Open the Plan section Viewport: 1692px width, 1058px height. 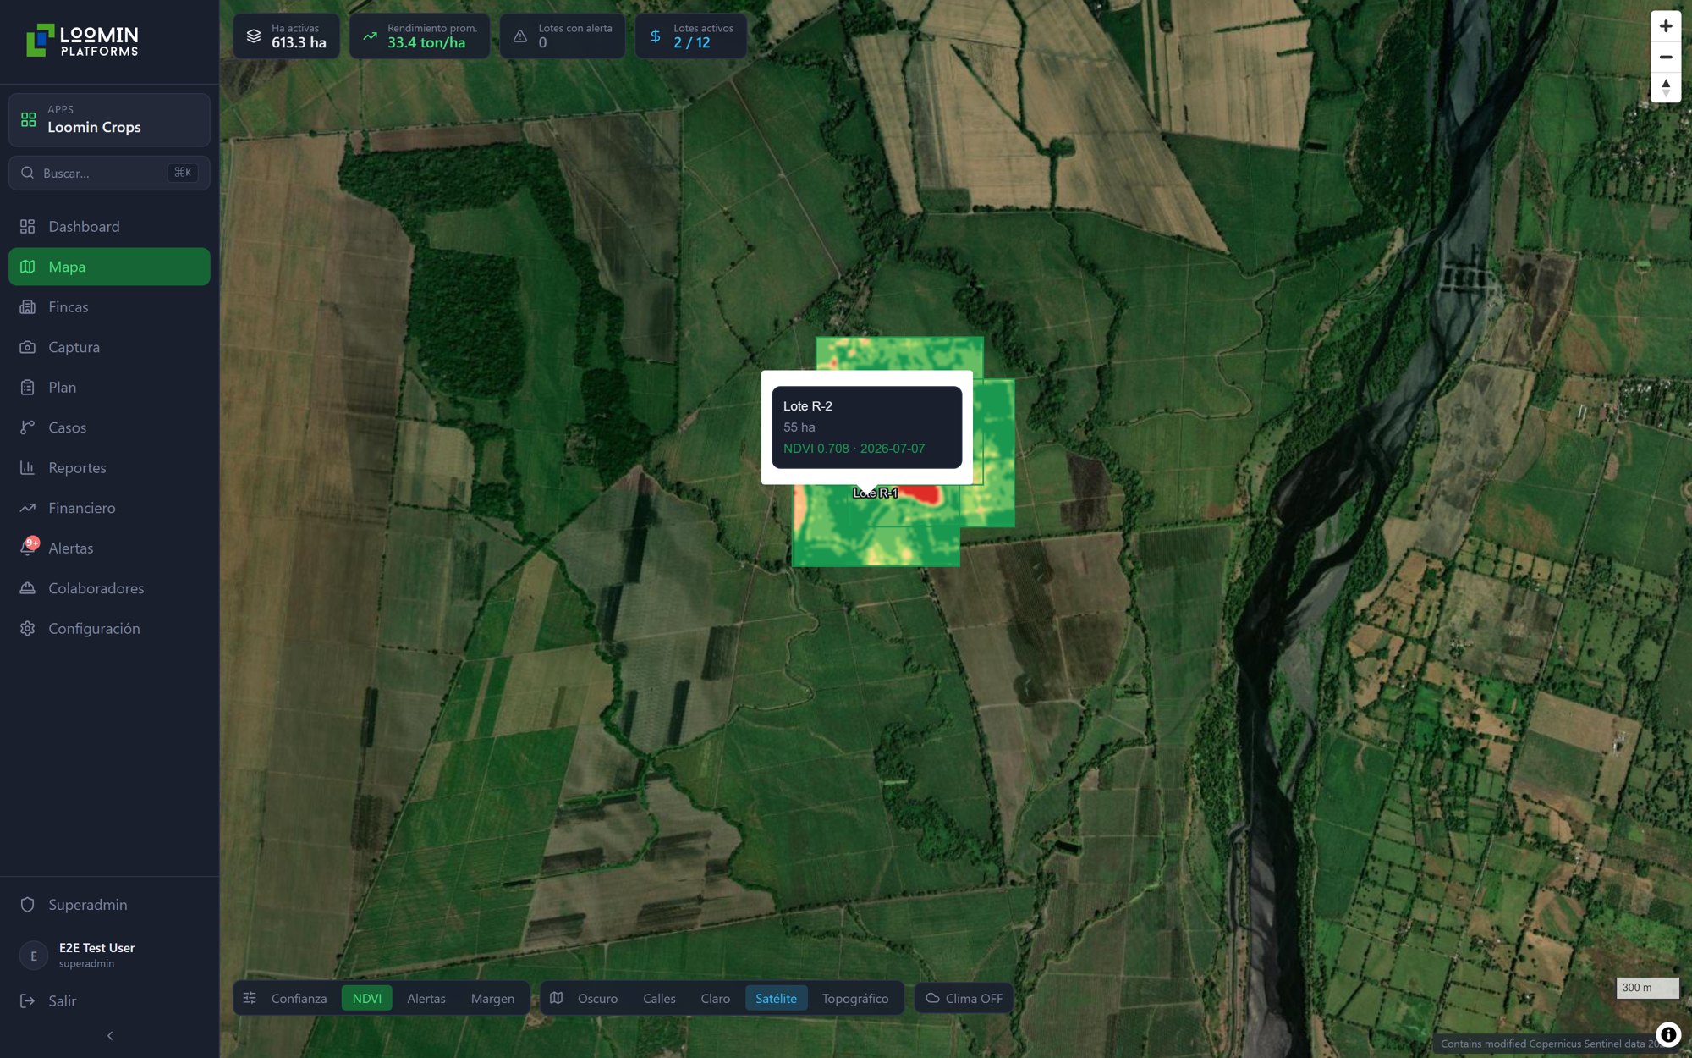(x=109, y=387)
